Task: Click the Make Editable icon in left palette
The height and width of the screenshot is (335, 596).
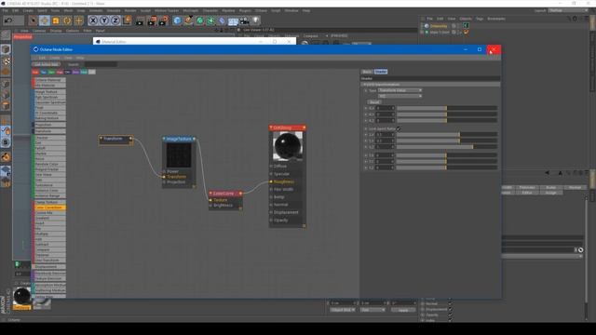Action: (x=6, y=35)
